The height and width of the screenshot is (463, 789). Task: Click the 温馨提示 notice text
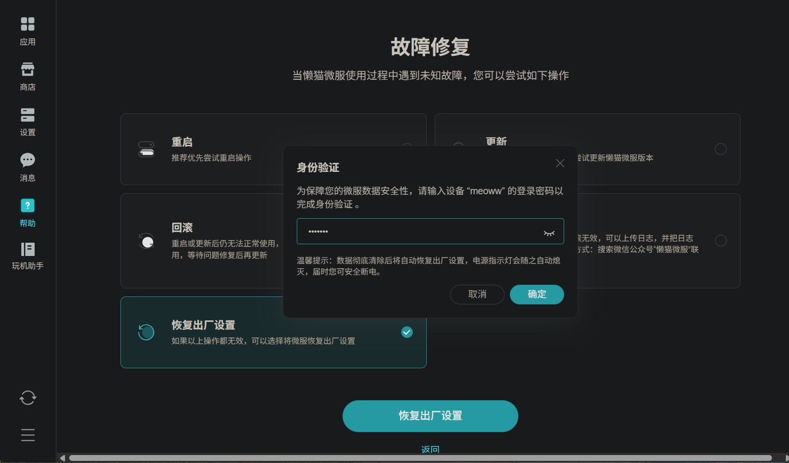click(429, 266)
